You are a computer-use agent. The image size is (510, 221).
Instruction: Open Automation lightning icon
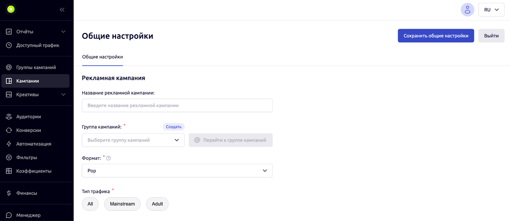(x=9, y=144)
